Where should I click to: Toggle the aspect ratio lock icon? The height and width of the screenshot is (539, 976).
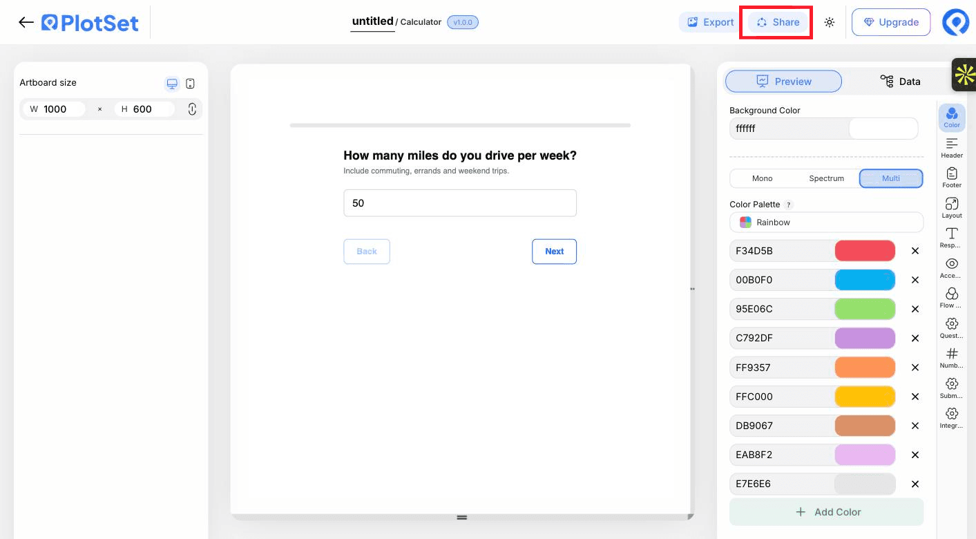(192, 109)
